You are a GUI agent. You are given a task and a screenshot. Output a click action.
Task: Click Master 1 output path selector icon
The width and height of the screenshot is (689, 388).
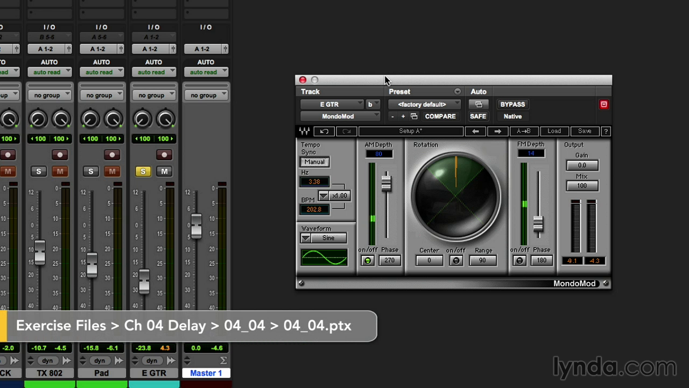click(x=226, y=49)
